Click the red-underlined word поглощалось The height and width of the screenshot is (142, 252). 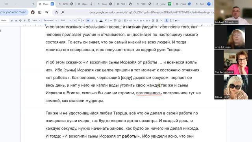pyautogui.click(x=149, y=93)
